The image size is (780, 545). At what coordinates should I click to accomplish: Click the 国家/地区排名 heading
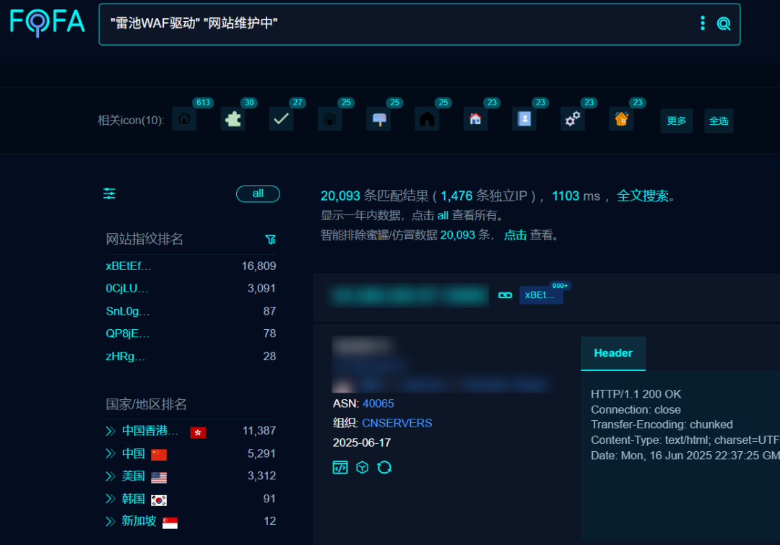(146, 404)
